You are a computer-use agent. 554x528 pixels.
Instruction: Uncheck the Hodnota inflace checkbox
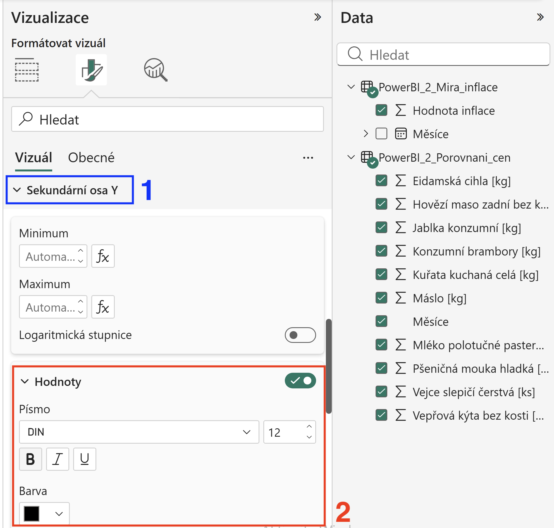[381, 110]
